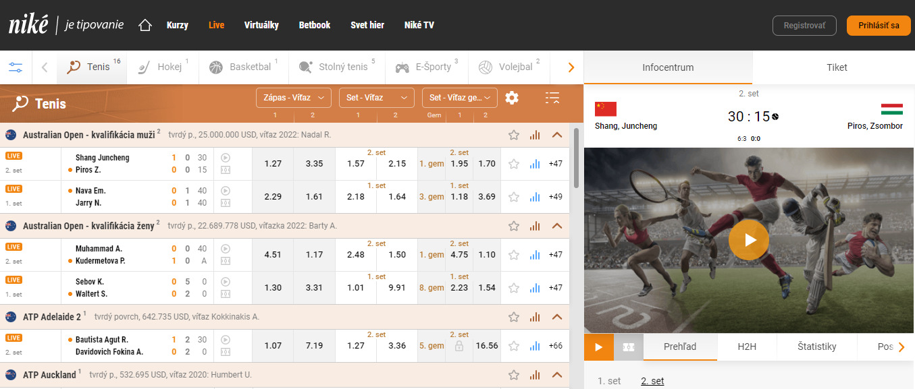Open the Set - Víťaz dropdown
915x389 pixels.
click(377, 98)
